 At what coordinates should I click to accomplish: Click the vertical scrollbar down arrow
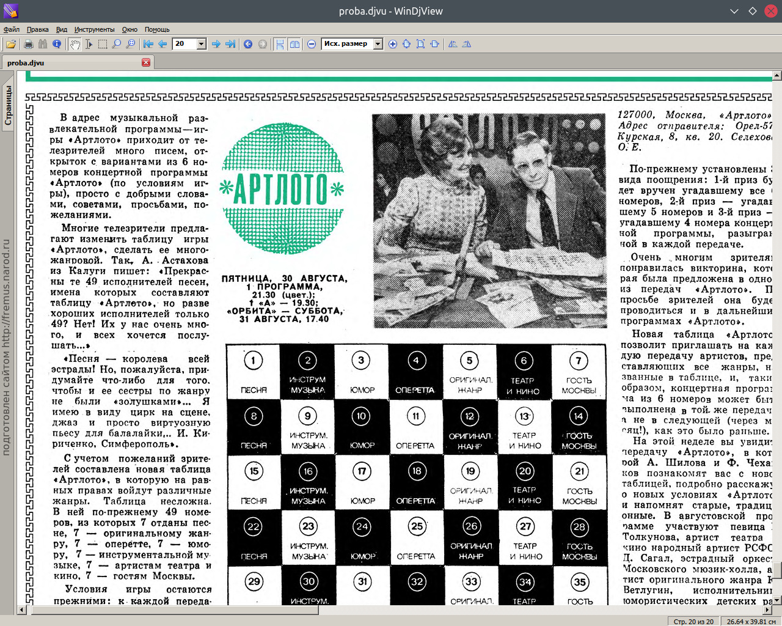pyautogui.click(x=777, y=601)
